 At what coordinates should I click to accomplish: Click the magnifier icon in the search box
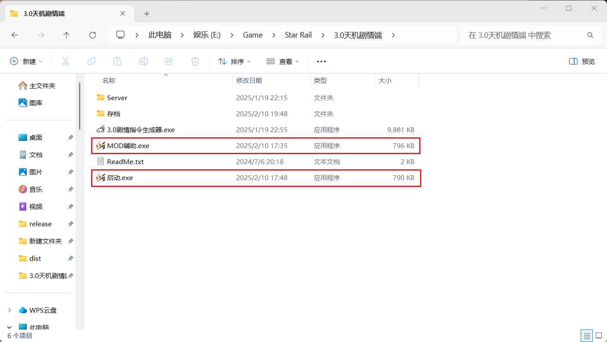[590, 35]
